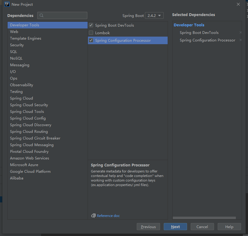Select the Testing category
Screen dimensions: 248x236
(48, 92)
